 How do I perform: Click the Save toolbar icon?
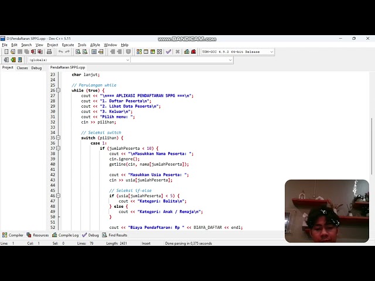[20, 52]
